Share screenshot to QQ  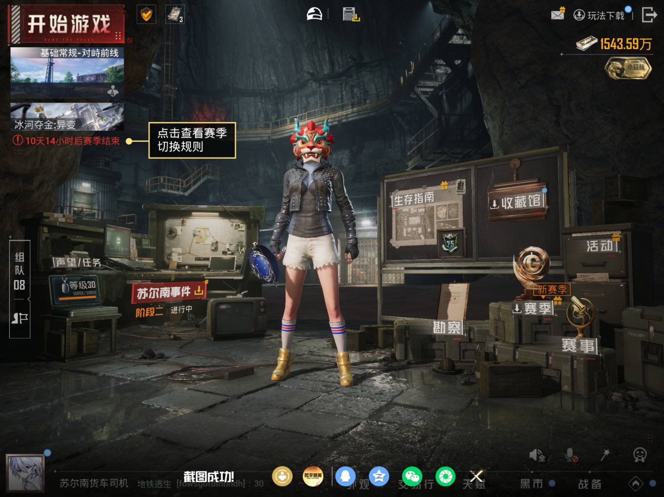[346, 476]
